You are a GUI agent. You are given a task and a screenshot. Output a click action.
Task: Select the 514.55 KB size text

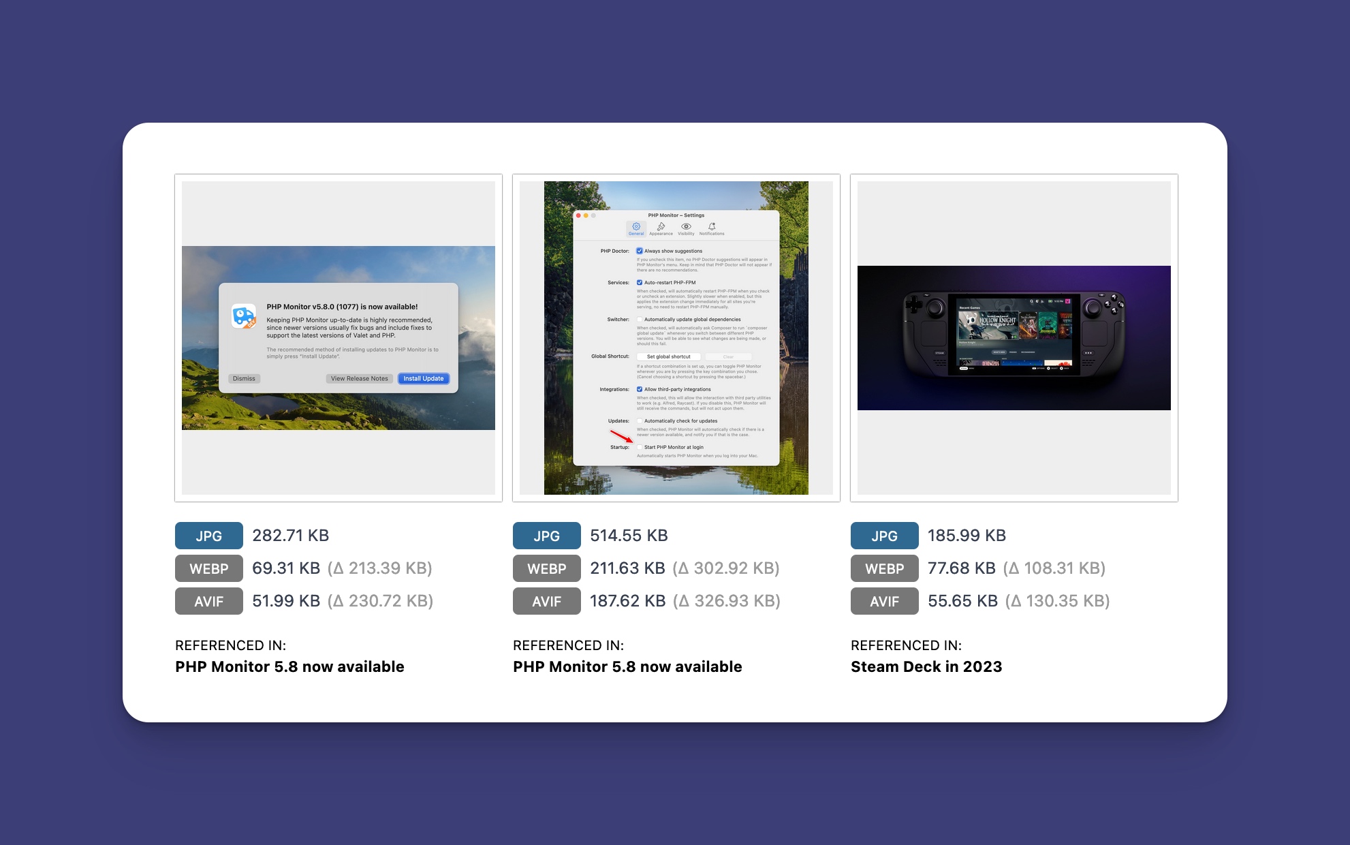click(629, 536)
